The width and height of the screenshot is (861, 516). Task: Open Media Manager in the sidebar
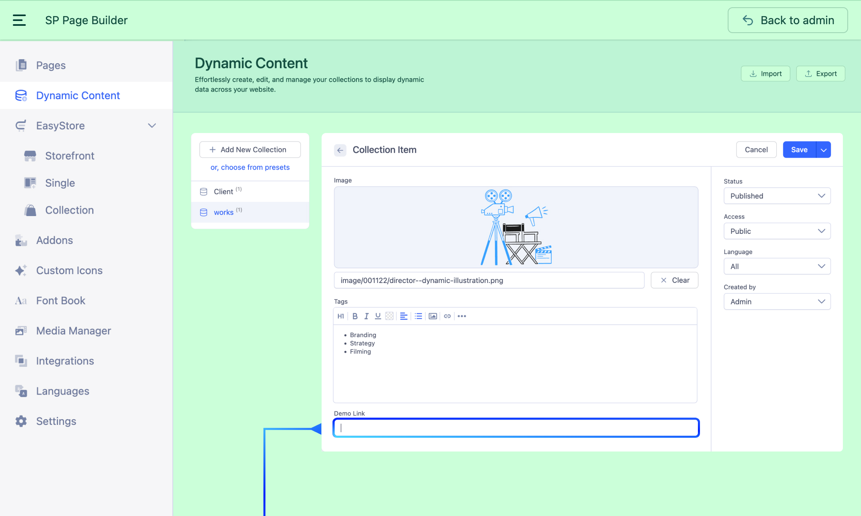(x=73, y=331)
